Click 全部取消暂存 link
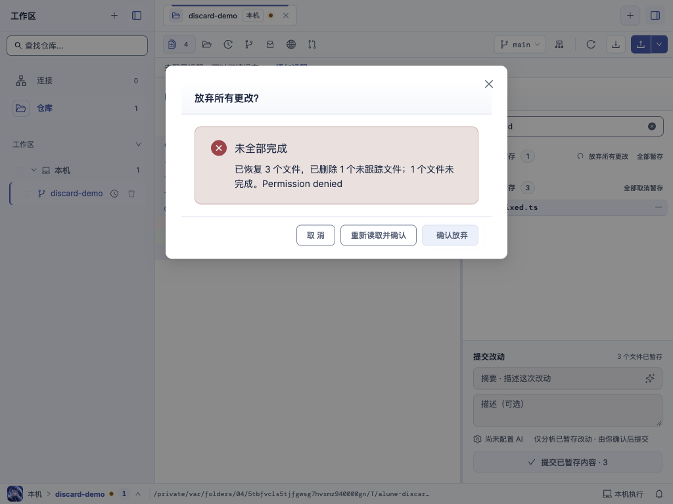Image resolution: width=673 pixels, height=504 pixels. pos(643,188)
